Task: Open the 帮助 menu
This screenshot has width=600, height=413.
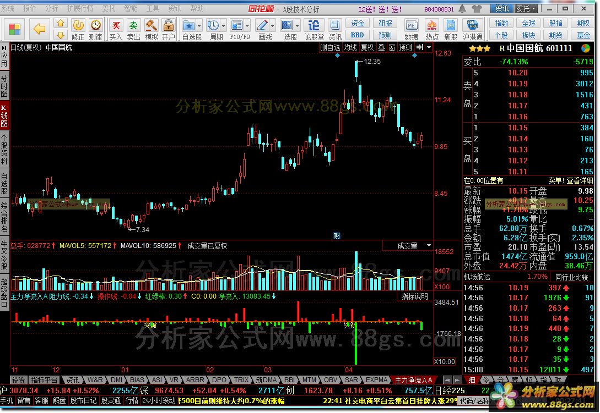Action: pos(197,8)
